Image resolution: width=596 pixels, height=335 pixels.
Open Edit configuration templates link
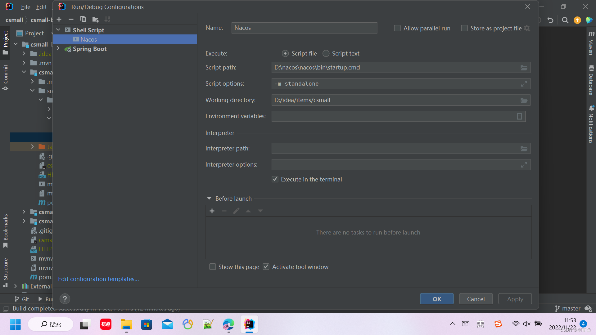(98, 279)
